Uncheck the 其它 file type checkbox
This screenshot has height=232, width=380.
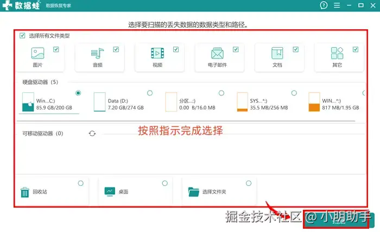coord(356,49)
